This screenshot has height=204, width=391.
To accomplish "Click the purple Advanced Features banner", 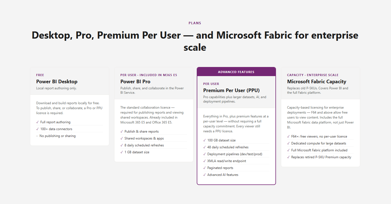I will coord(236,72).
